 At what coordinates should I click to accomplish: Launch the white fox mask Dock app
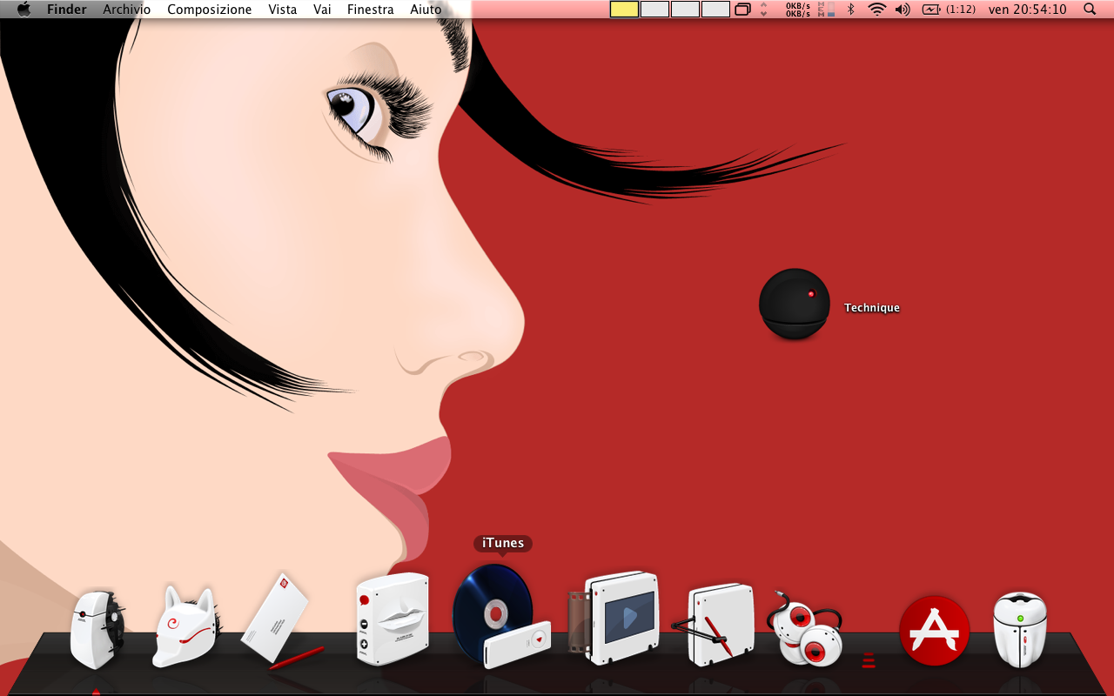click(185, 627)
